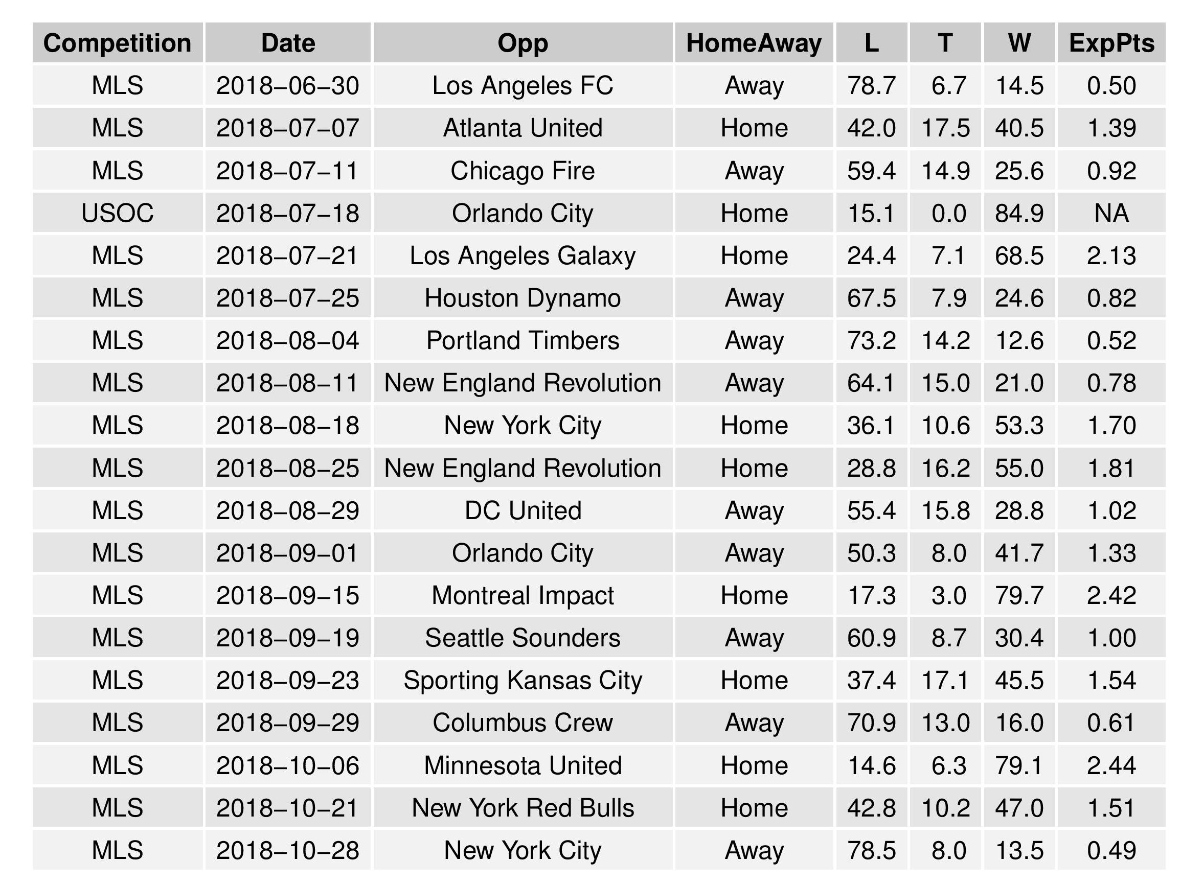Select the Opp column header
The width and height of the screenshot is (1181, 885).
pyautogui.click(x=523, y=43)
